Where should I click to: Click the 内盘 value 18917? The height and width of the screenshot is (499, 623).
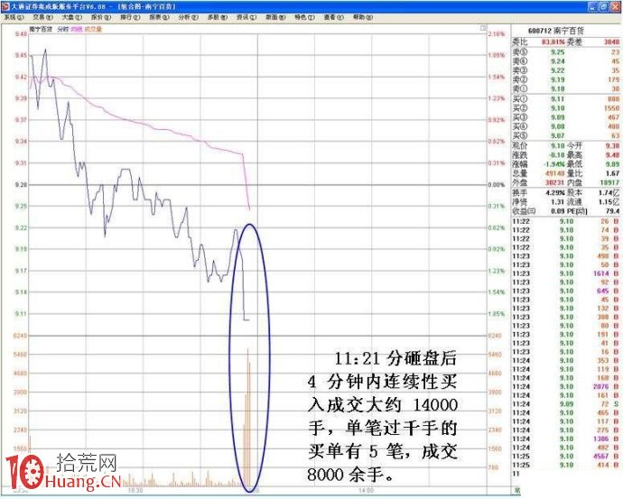tap(609, 182)
